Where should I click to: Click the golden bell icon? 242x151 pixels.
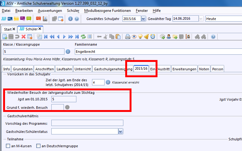tap(146, 37)
